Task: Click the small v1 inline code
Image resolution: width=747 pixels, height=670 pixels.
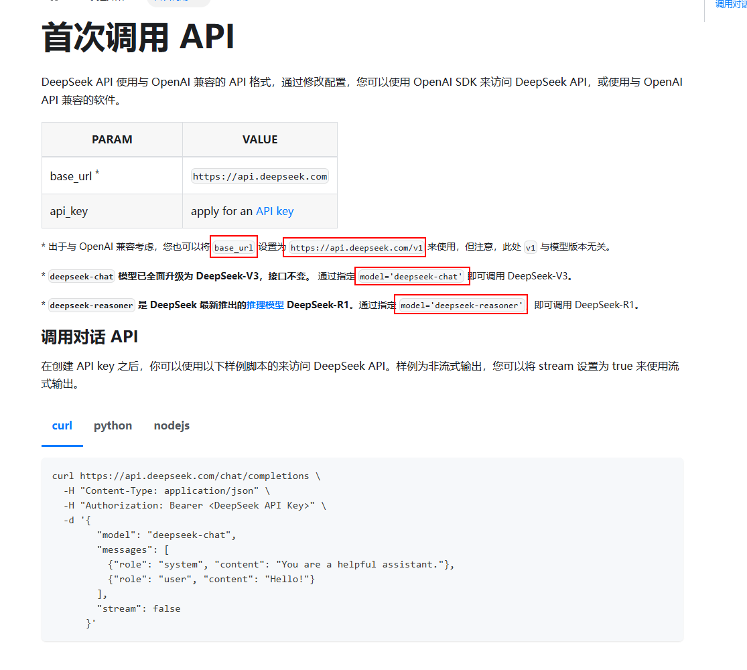Action: (x=530, y=247)
